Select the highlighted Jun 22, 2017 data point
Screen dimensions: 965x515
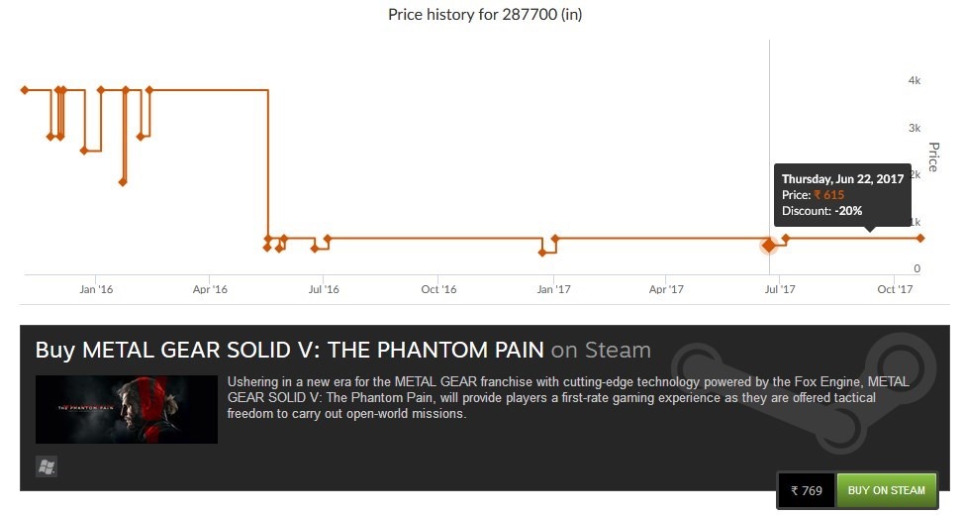click(768, 246)
